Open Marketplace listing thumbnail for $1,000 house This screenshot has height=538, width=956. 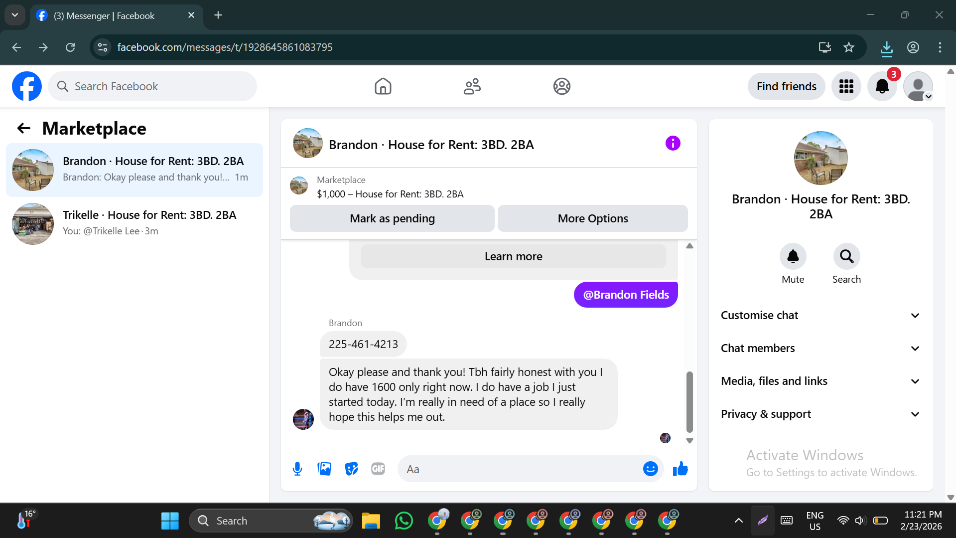click(299, 185)
